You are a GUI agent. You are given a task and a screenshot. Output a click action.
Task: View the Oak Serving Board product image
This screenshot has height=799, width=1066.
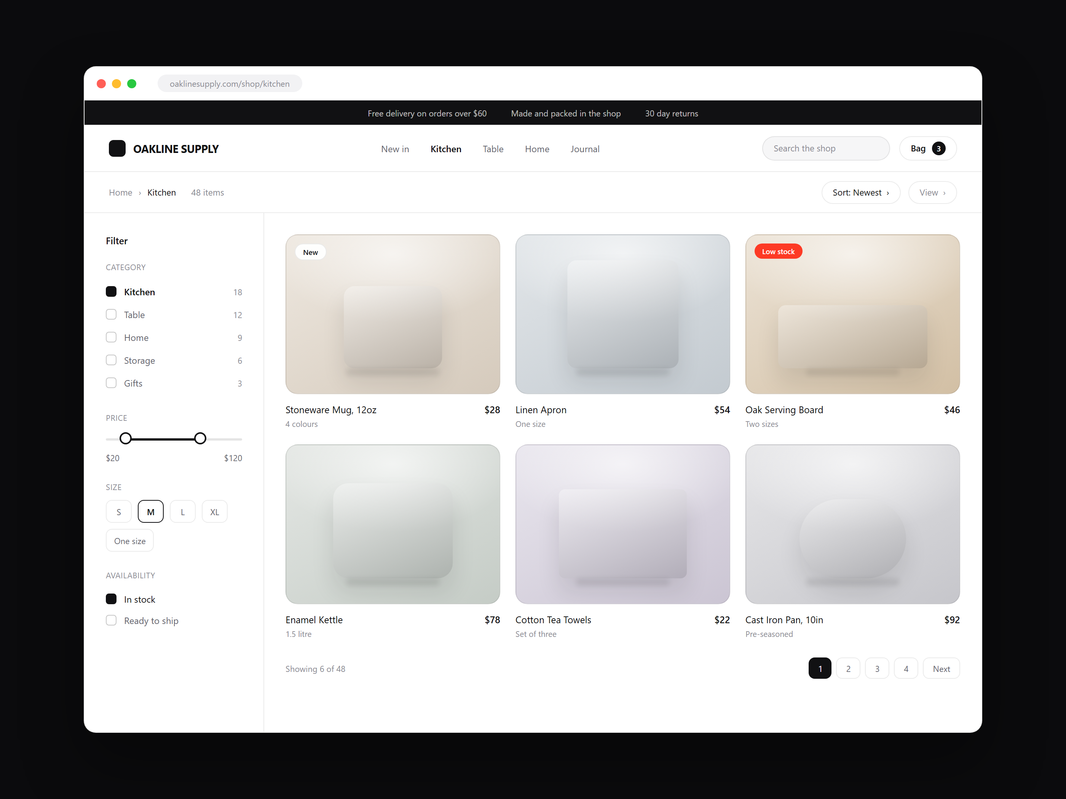852,314
